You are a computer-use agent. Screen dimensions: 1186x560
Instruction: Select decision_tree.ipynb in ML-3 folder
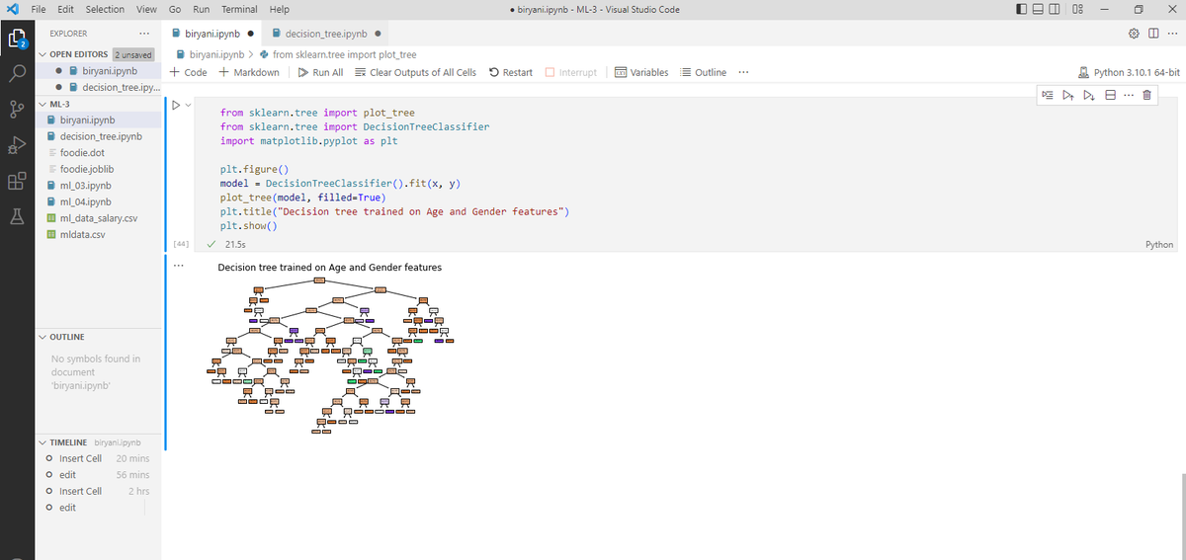[97, 136]
